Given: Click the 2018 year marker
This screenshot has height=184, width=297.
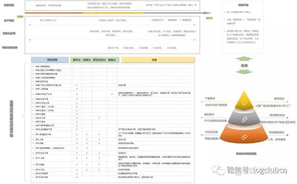Looking at the screenshot, I should 209,18.
